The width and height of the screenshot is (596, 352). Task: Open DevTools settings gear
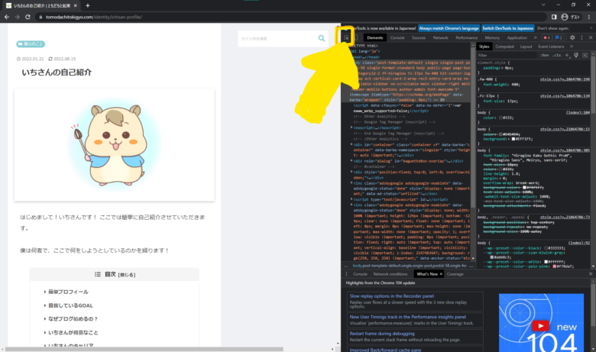tap(572, 37)
